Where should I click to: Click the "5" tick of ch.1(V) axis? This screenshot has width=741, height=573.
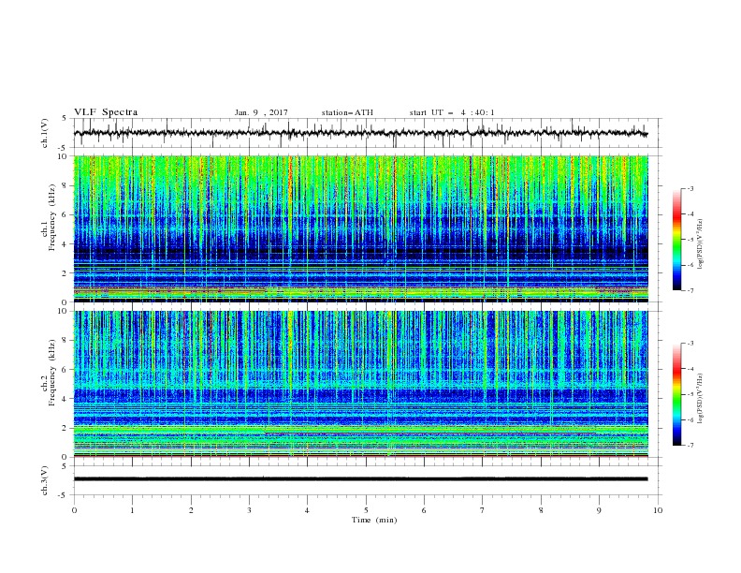[65, 119]
